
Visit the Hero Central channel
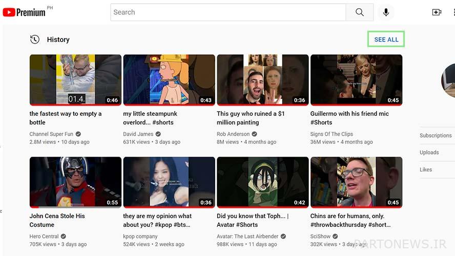[44, 236]
